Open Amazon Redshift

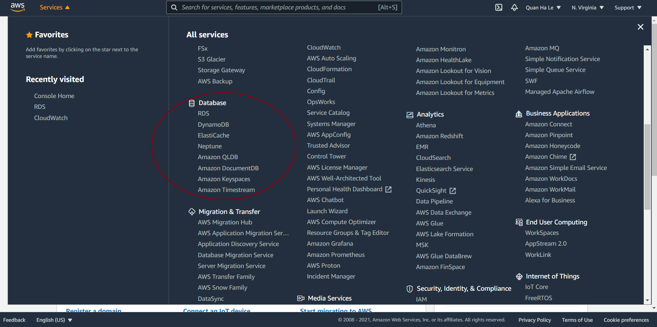pyautogui.click(x=440, y=136)
